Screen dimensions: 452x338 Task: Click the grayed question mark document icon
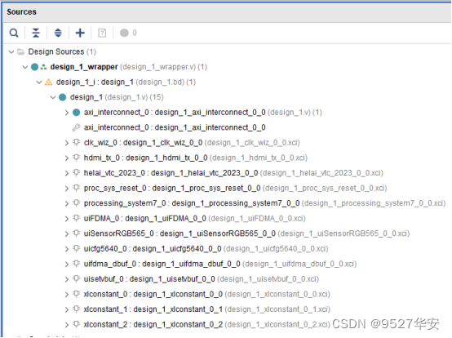coord(102,33)
